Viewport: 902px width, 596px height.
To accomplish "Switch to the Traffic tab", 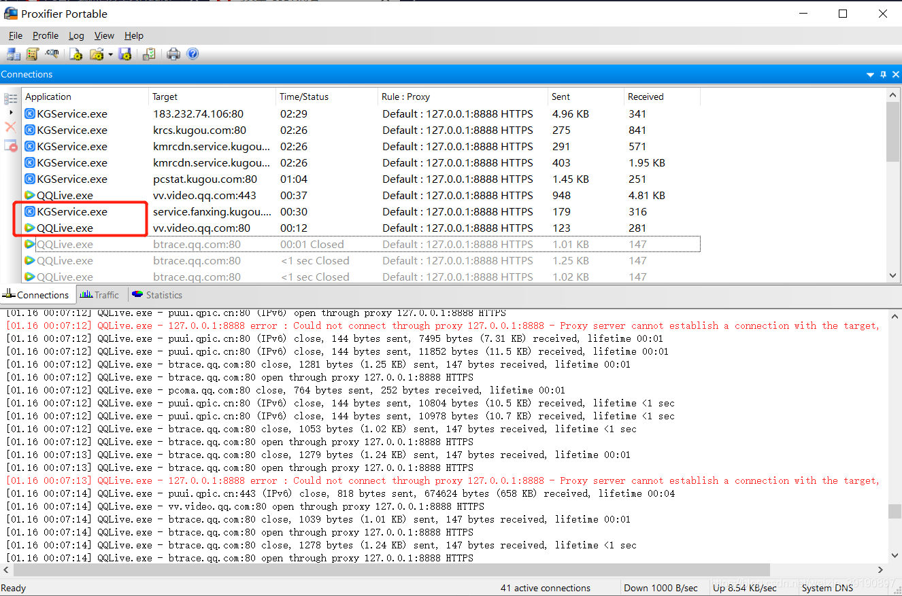I will (99, 295).
